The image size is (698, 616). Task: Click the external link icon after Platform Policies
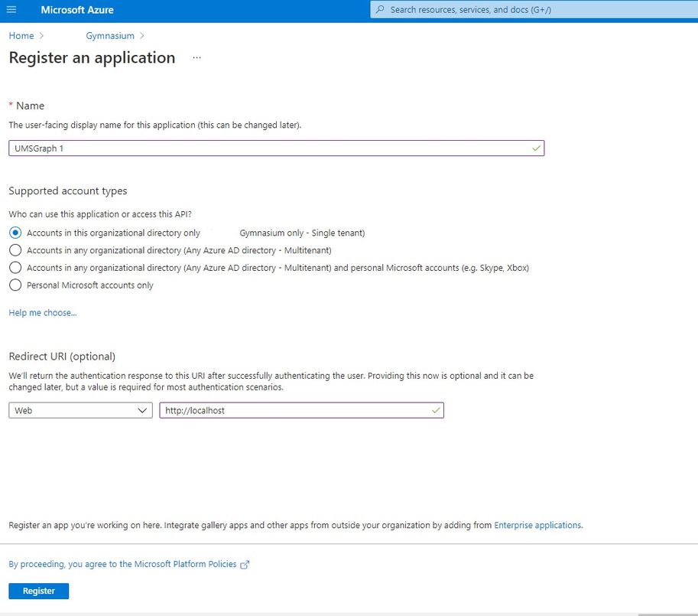245,565
